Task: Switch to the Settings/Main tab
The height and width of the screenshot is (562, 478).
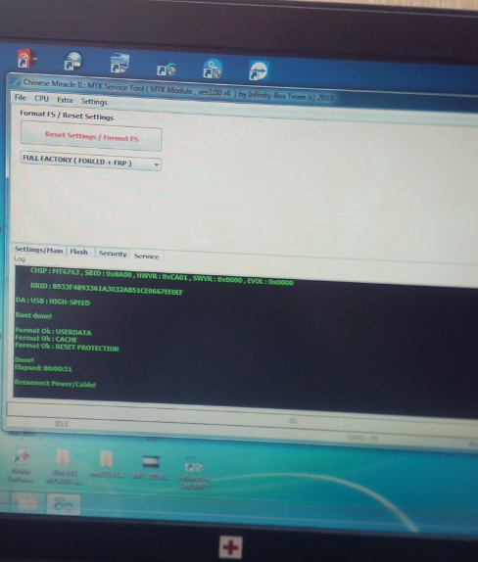Action: click(x=39, y=250)
